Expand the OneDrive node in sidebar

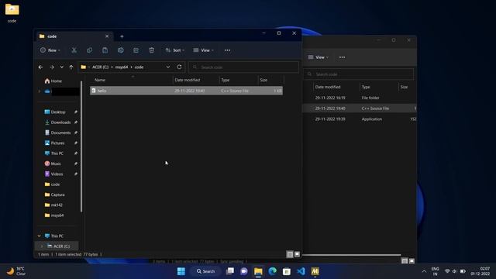(40, 91)
